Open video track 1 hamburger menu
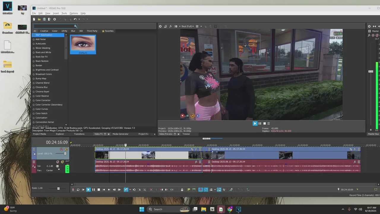This screenshot has height=214, width=380. pyautogui.click(x=34, y=149)
